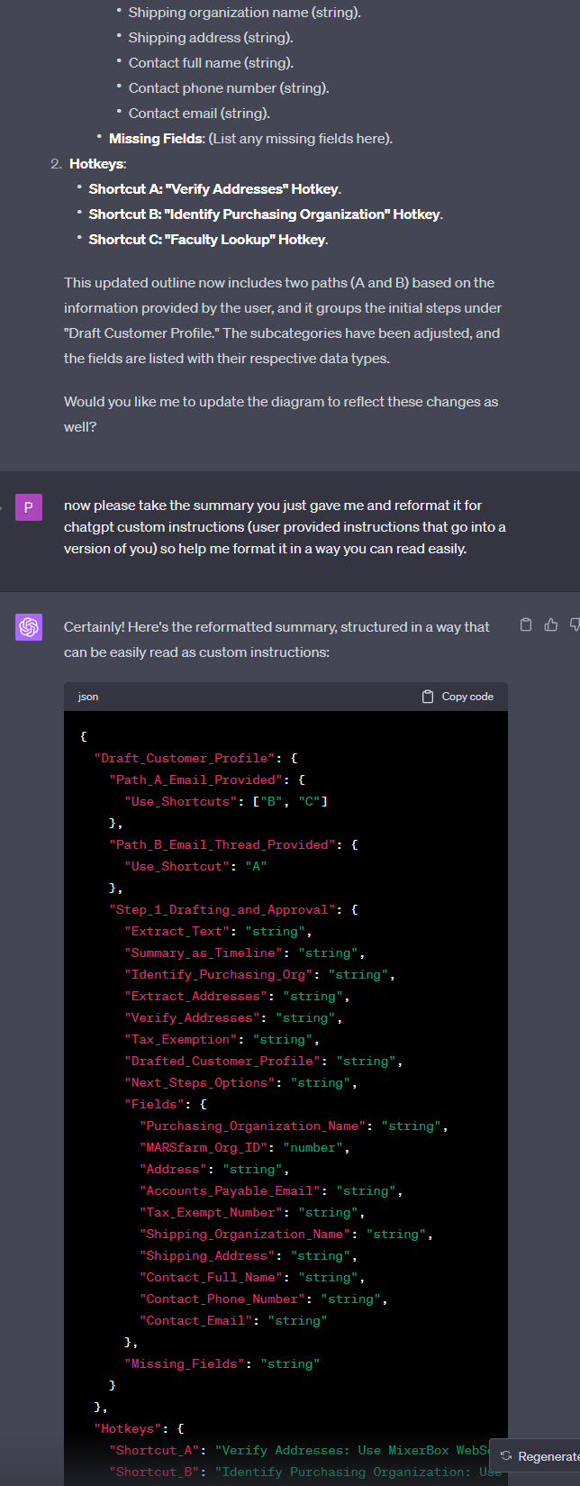Screen dimensions: 580x1486
Task: Click the Missing Fields bullet text
Action: pyautogui.click(x=250, y=139)
